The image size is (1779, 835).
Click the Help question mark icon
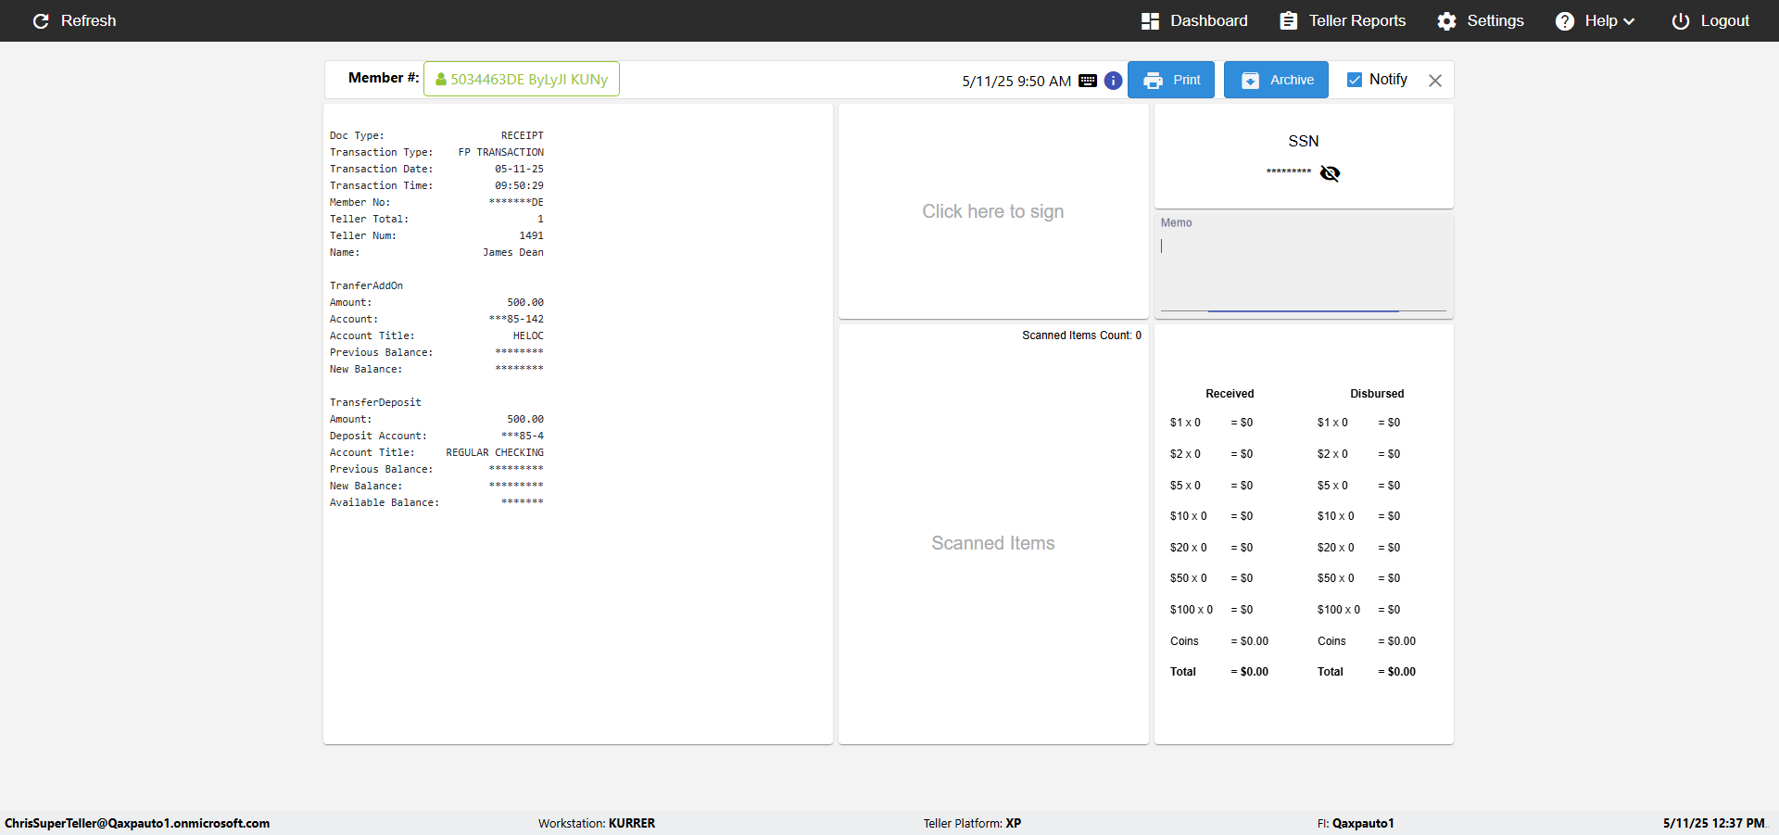coord(1565,21)
